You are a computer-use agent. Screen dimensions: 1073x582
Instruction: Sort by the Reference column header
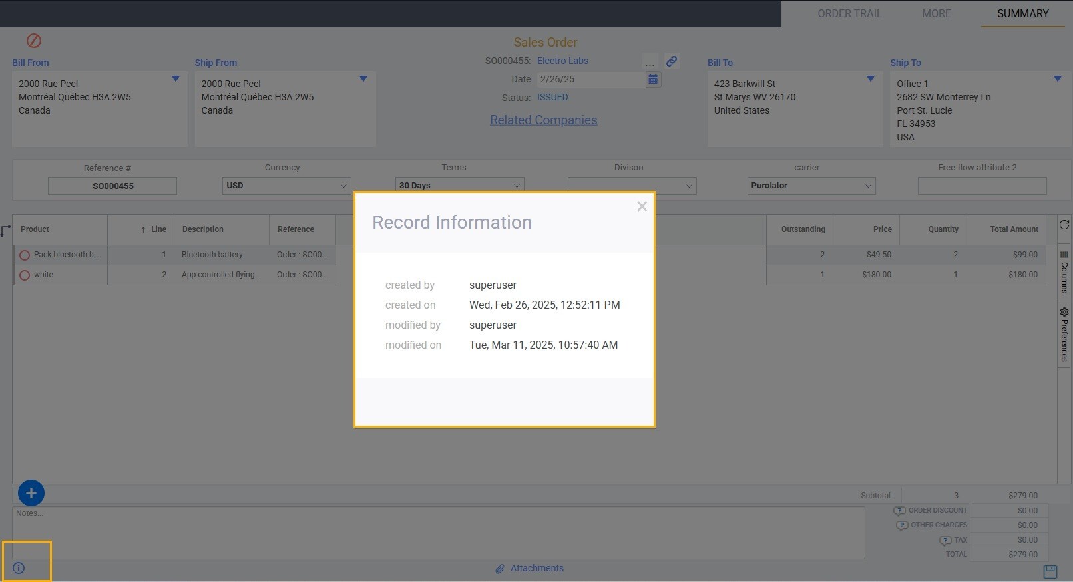[303, 229]
